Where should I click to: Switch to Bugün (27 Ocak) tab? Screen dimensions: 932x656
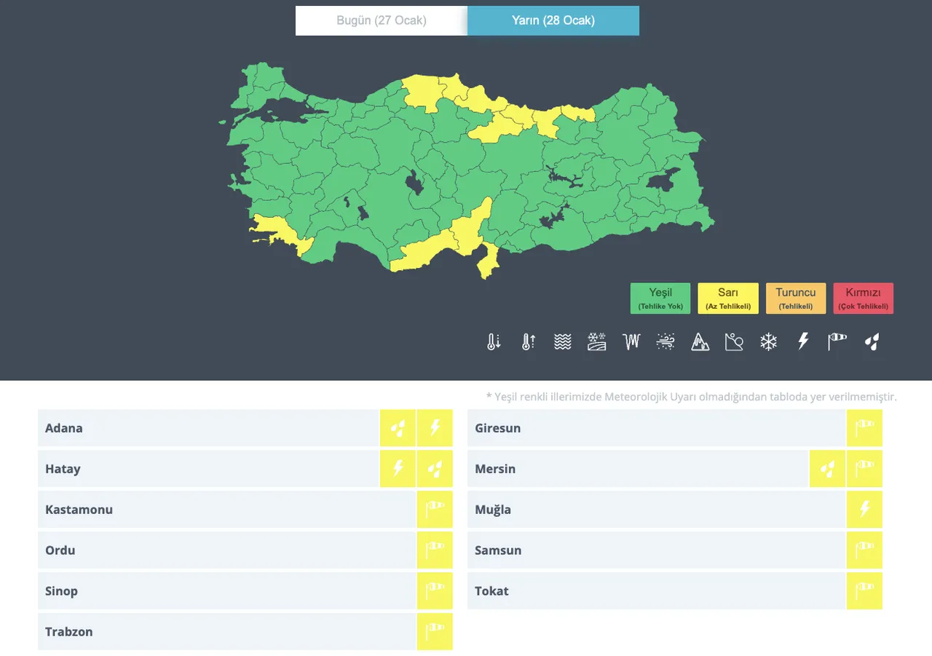[x=382, y=20]
